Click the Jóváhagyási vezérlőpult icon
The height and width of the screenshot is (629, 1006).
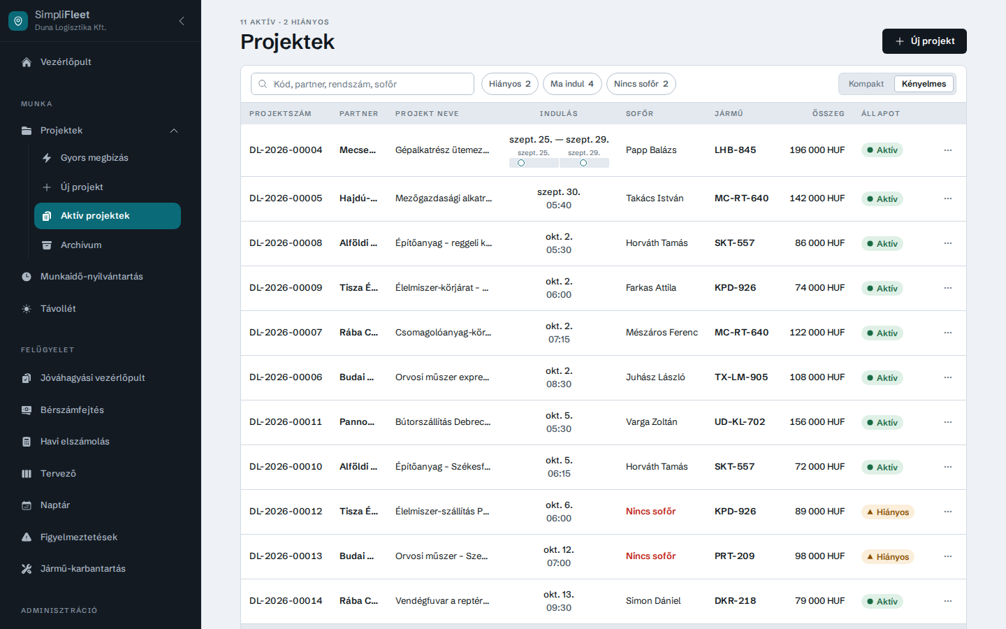coord(27,378)
